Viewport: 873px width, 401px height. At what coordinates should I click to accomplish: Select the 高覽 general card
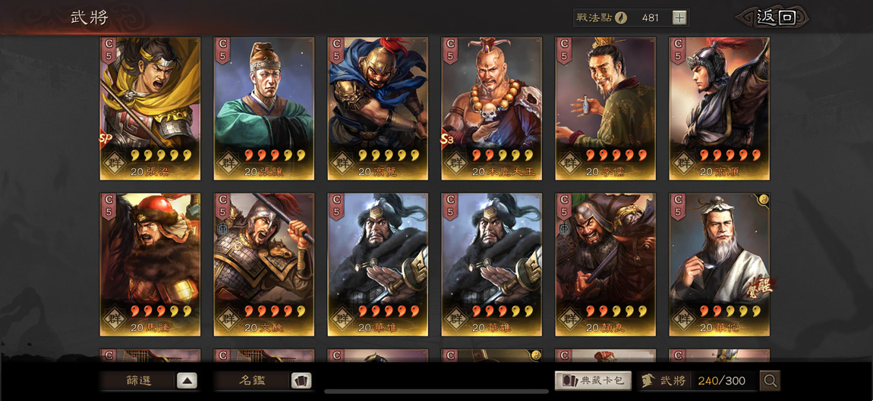(378, 108)
